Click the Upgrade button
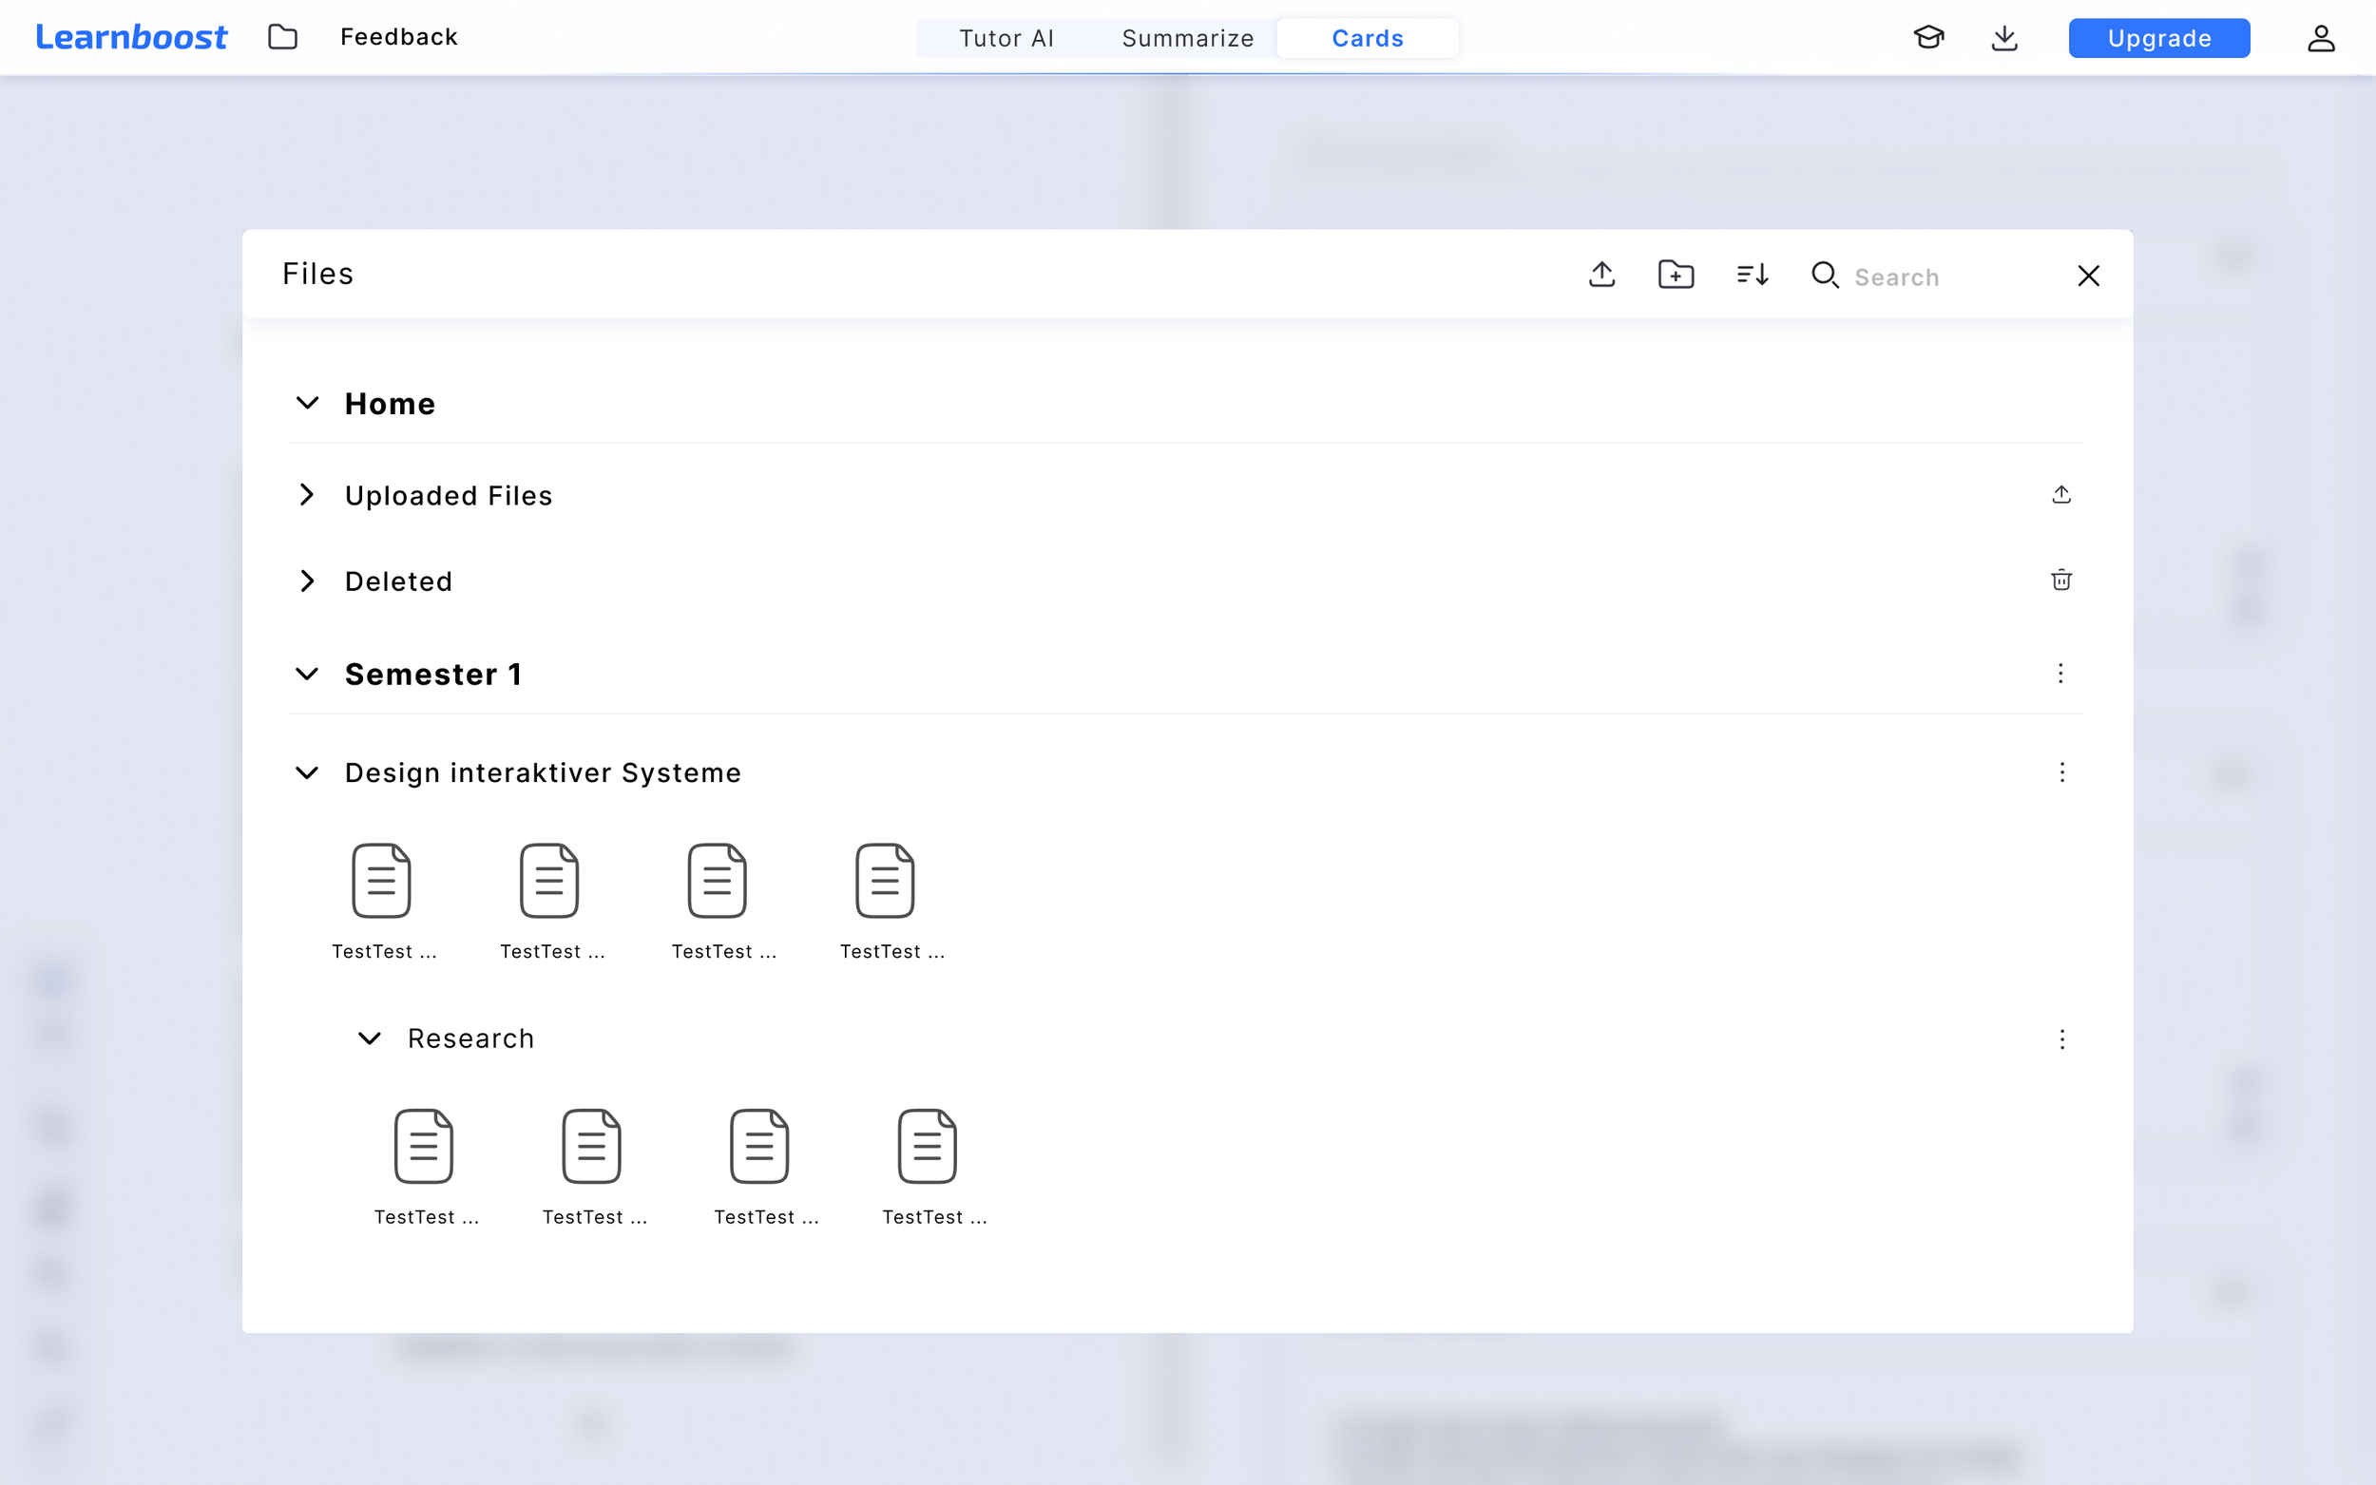 2158,37
